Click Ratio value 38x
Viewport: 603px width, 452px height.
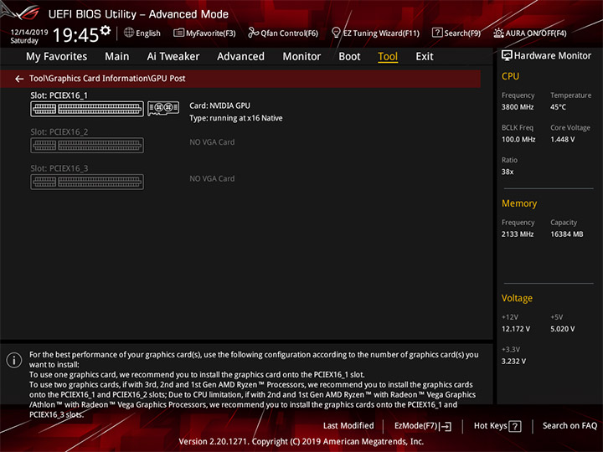[508, 172]
